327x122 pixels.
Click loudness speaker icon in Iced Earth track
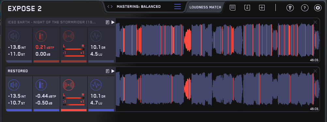(x=14, y=36)
